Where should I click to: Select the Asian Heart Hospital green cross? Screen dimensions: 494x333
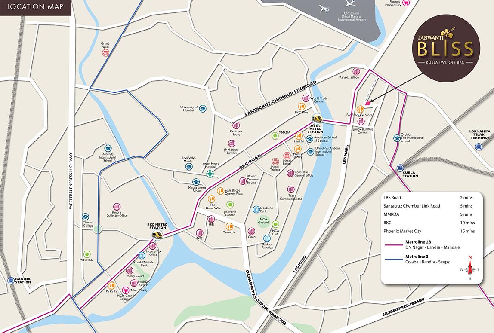210,174
